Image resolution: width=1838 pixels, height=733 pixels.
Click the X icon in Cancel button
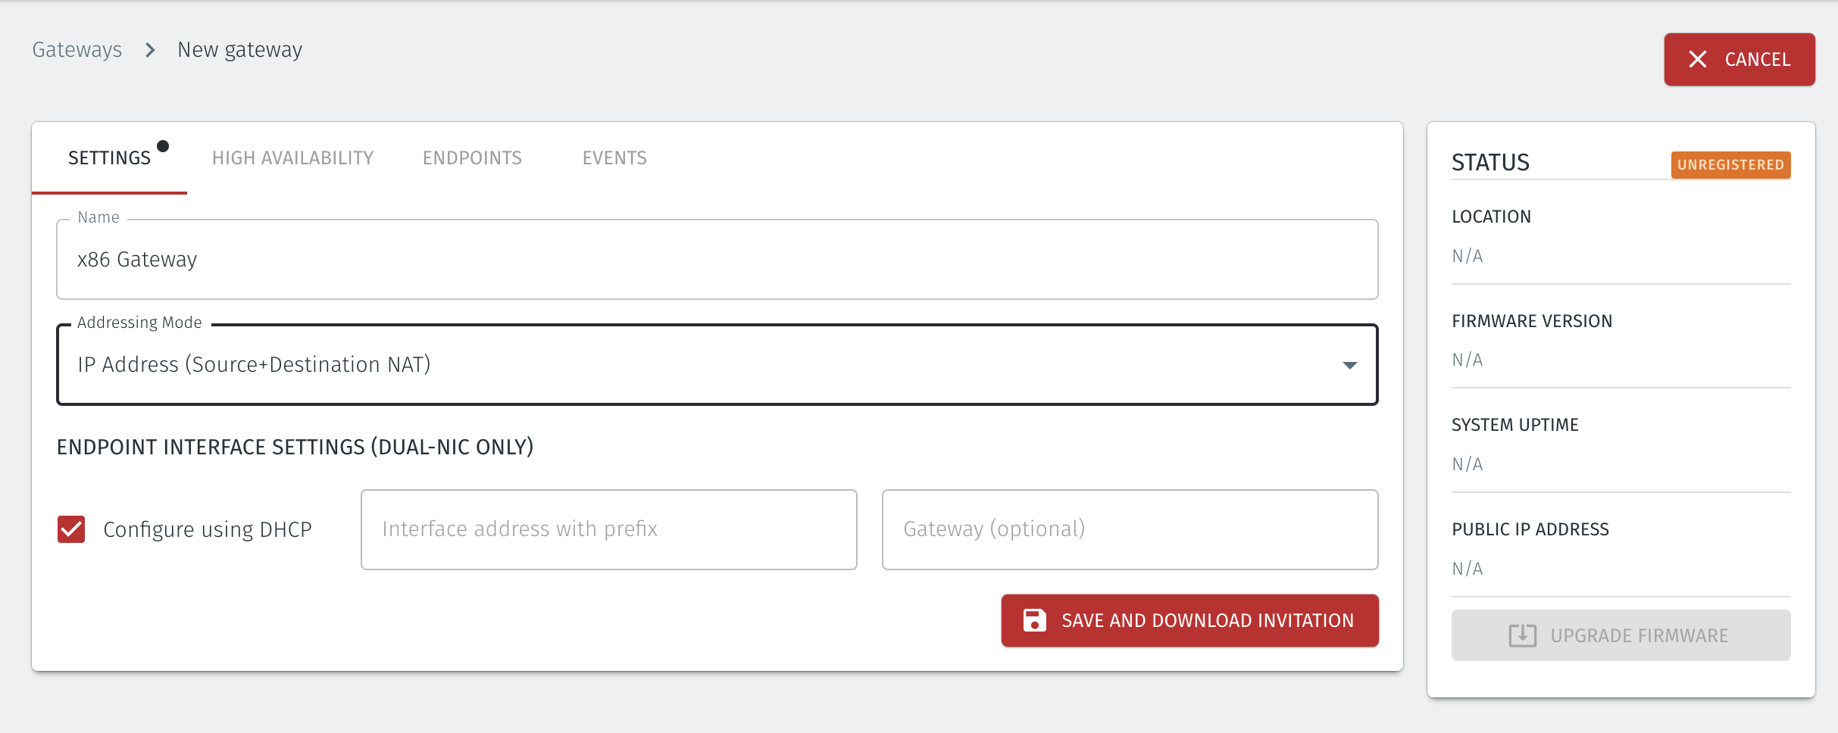(x=1698, y=59)
